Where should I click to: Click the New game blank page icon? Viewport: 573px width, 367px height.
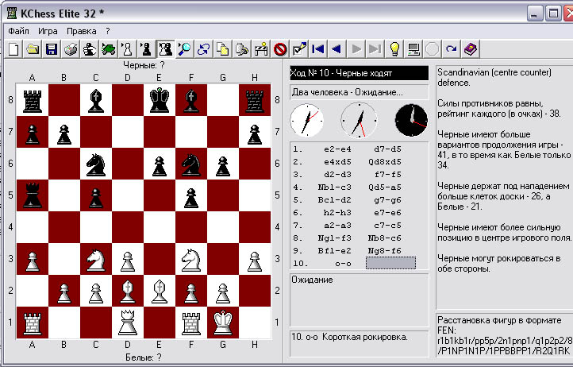(13, 49)
